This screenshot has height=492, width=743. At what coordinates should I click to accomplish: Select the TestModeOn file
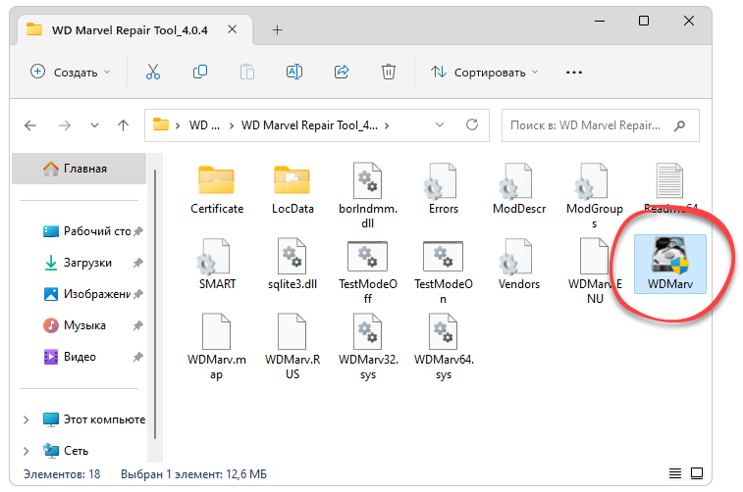(443, 271)
